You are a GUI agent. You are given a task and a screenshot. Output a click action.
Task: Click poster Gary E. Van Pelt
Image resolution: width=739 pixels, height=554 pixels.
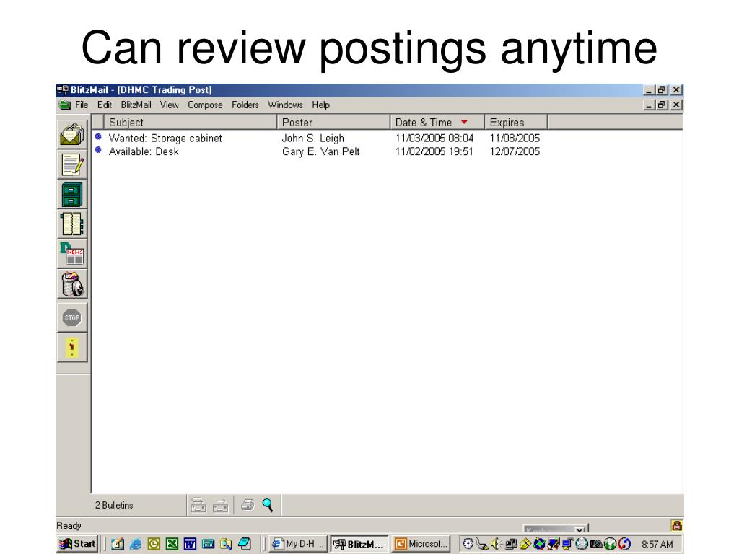(320, 151)
